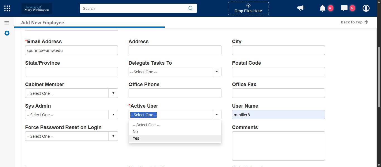Open the chat messages icon
Viewport: 381px width, 167px height.
(344, 8)
